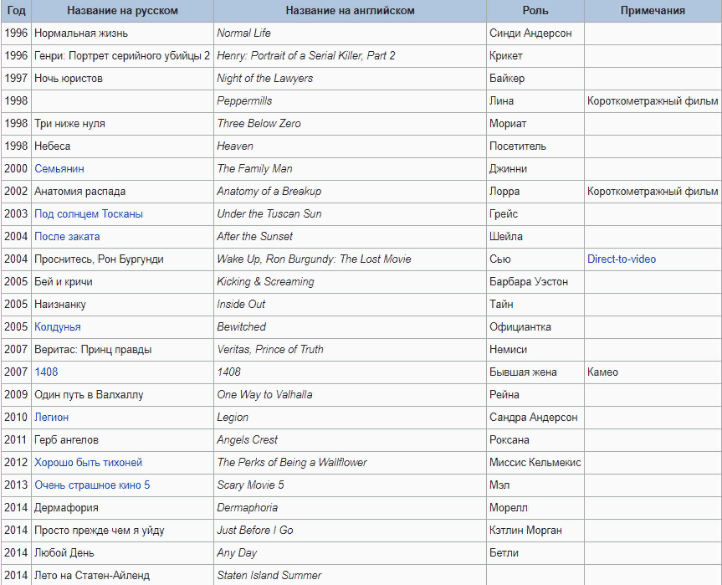Select the Анатомия распада cell

[x=122, y=191]
